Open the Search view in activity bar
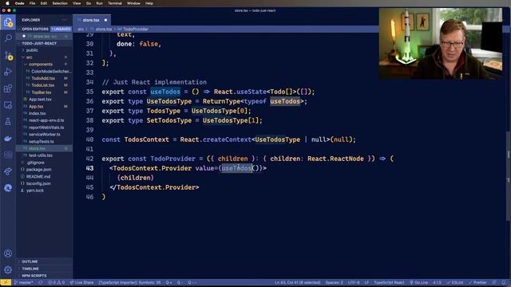The height and width of the screenshot is (287, 511). [8, 38]
